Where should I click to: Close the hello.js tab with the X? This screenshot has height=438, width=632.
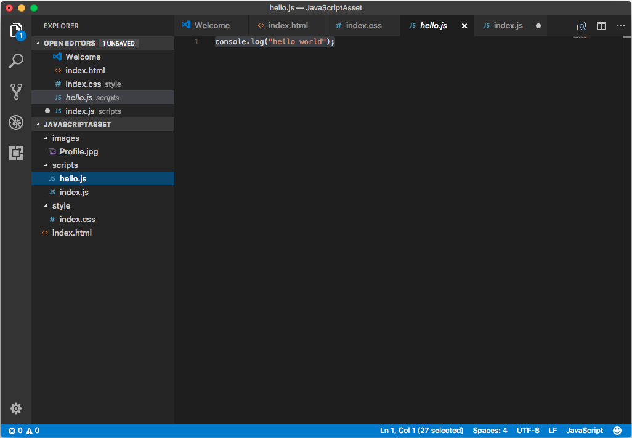[x=464, y=26]
